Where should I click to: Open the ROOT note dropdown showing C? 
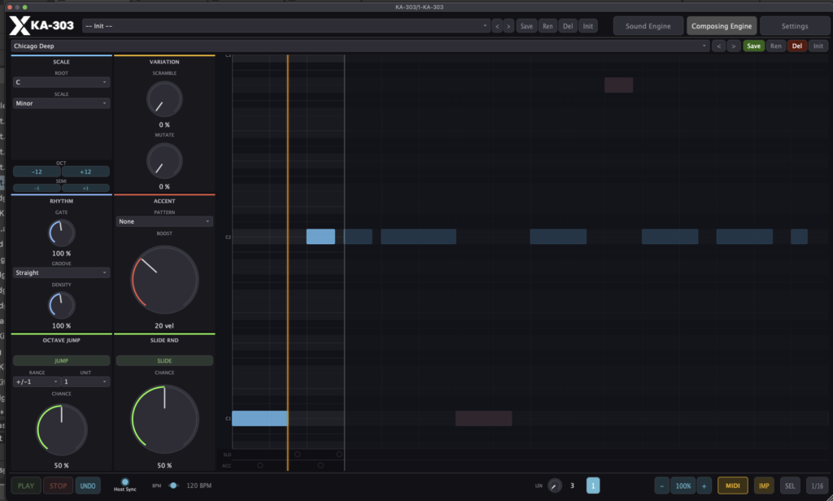61,82
